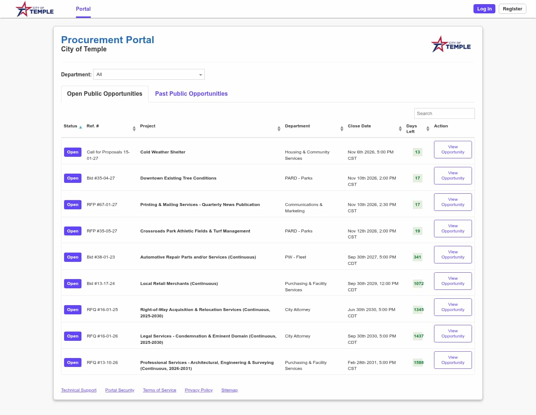View Opportunity for Cold Weather Shelter

[x=453, y=149]
